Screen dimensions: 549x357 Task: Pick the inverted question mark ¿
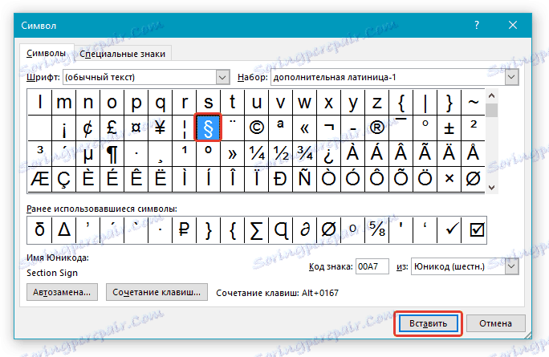328,154
